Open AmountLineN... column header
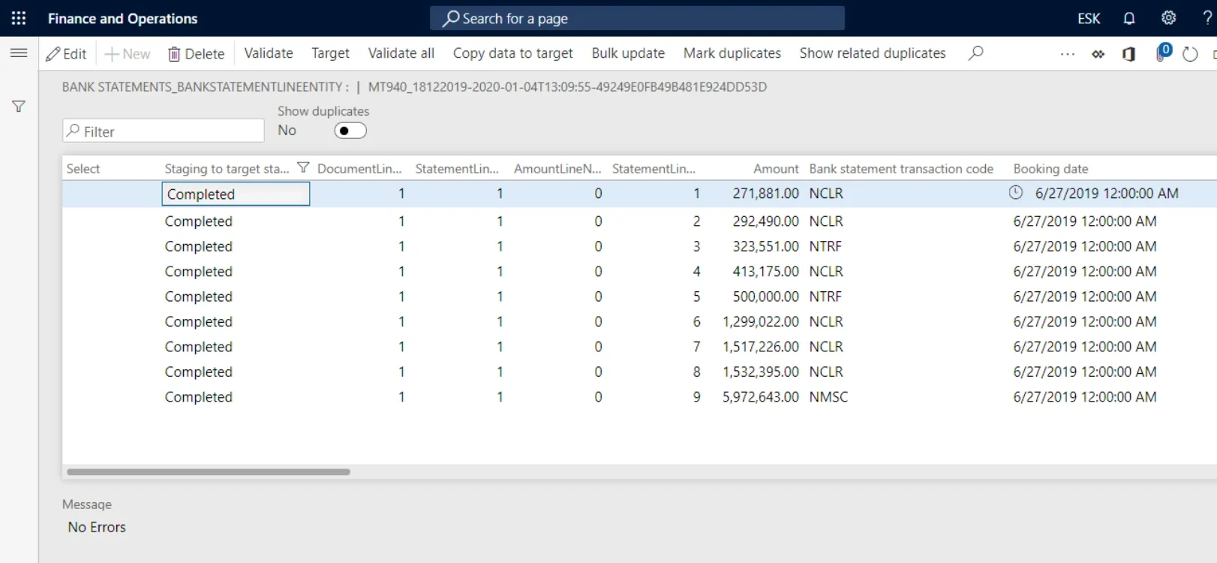This screenshot has height=563, width=1217. (x=557, y=169)
